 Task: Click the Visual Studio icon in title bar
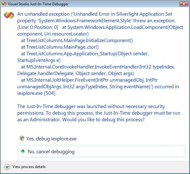[4, 4]
